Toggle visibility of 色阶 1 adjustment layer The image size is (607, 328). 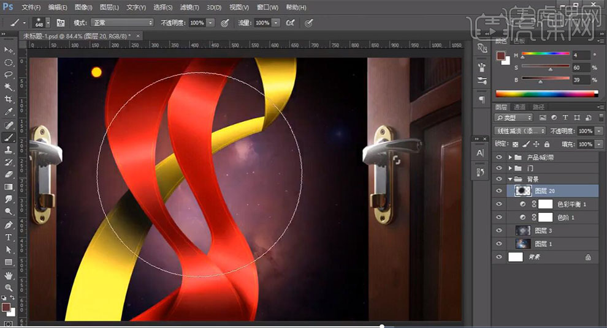498,217
